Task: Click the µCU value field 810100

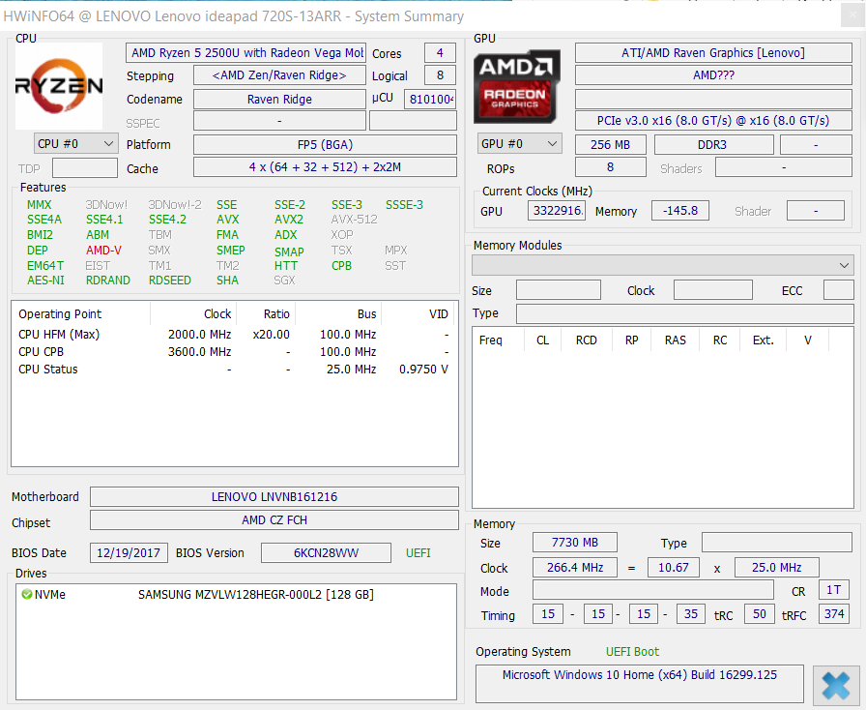Action: tap(430, 99)
